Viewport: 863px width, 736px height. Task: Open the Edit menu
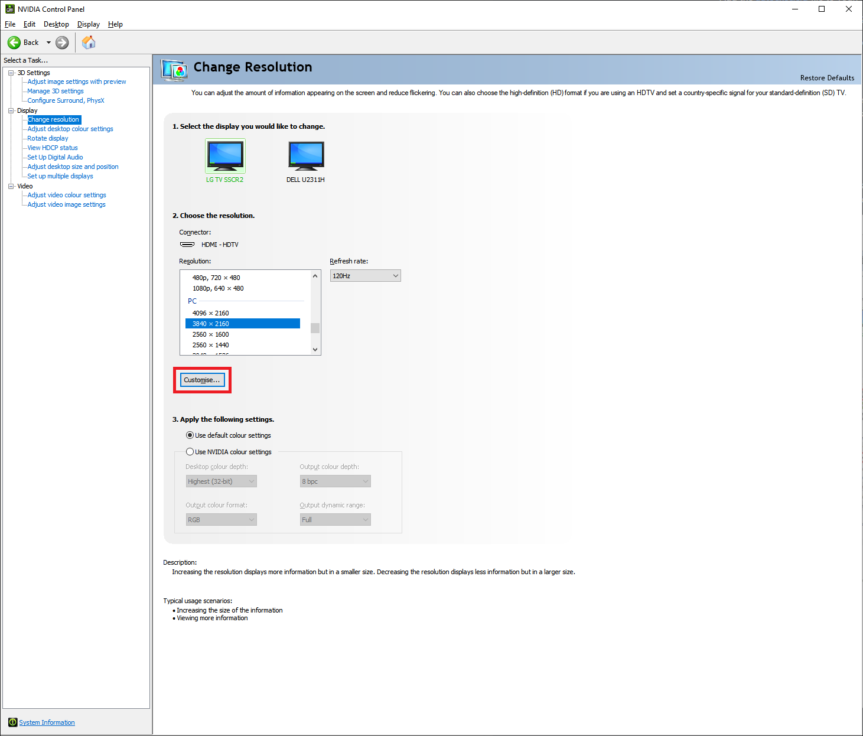tap(30, 24)
